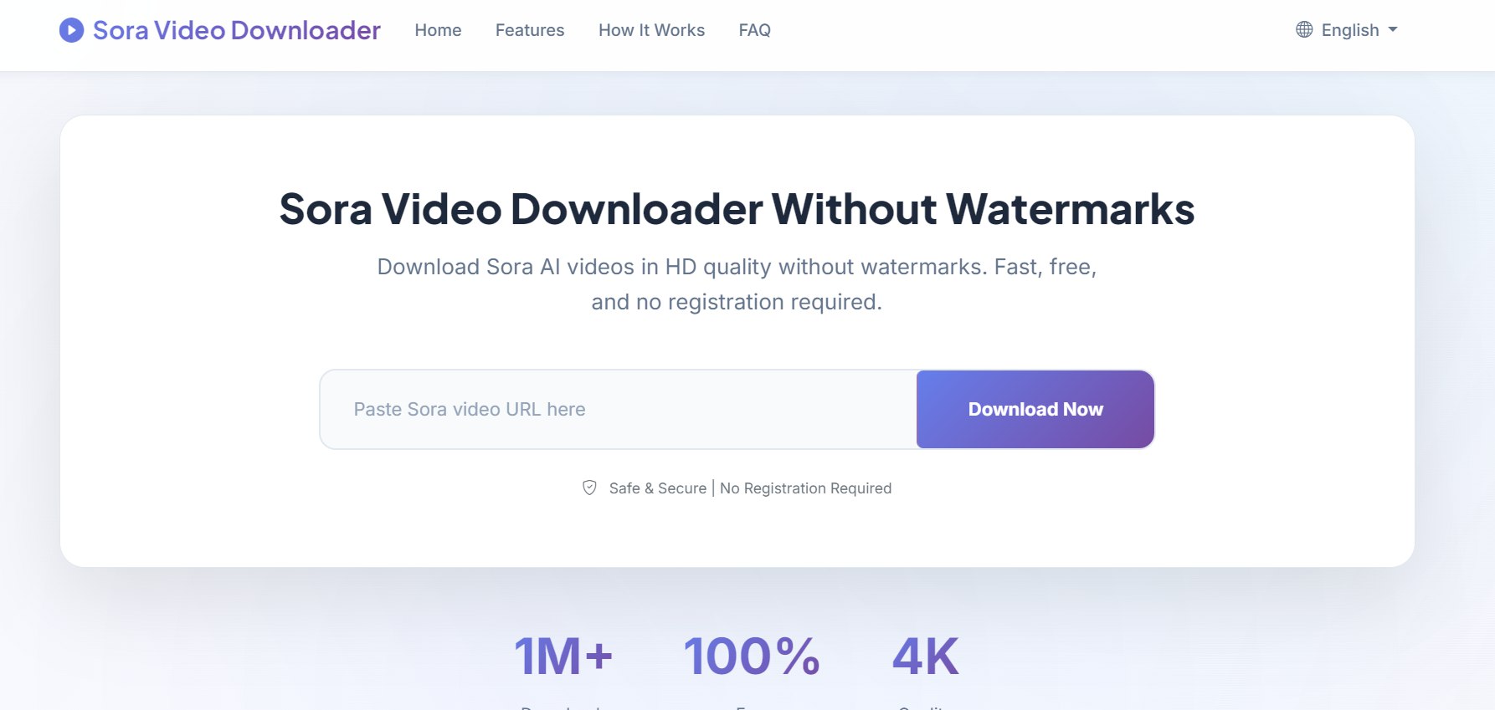
Task: Click the Sora Video Downloader logo text
Action: point(236,30)
